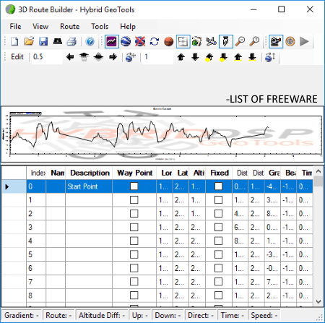Open a route file with the folder icon

pyautogui.click(x=29, y=41)
